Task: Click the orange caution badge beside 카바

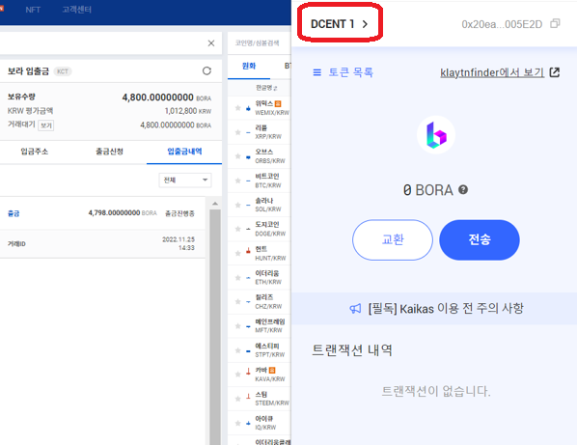Action: coord(272,371)
